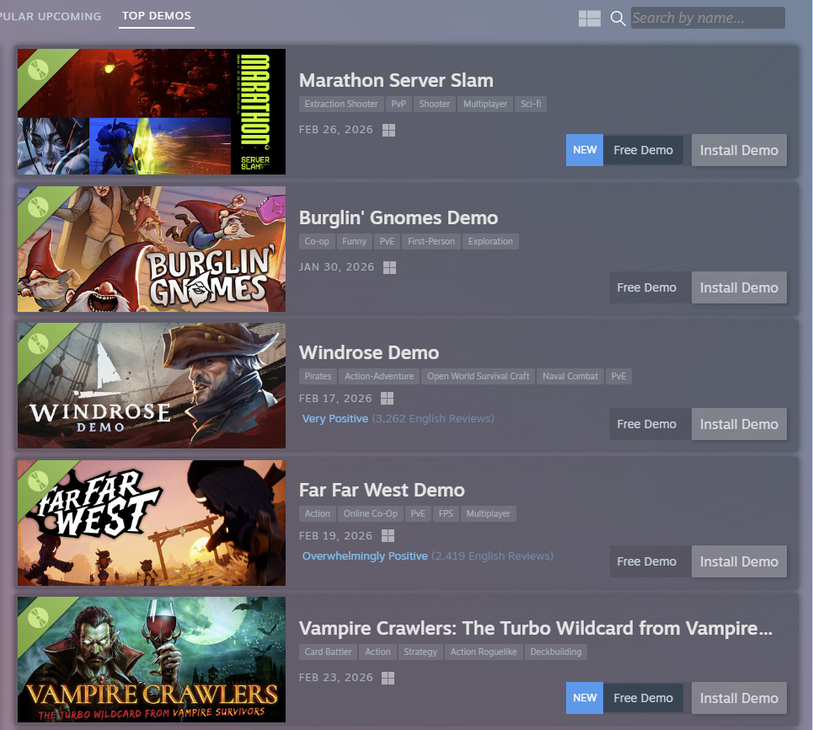Screen dimensions: 813x730
Task: Click the demo disc badge on Windrose
Action: pos(39,344)
